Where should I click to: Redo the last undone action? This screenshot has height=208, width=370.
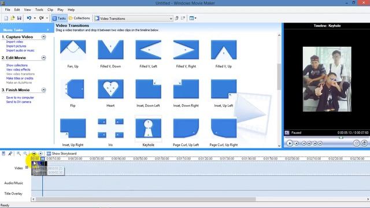(x=41, y=18)
